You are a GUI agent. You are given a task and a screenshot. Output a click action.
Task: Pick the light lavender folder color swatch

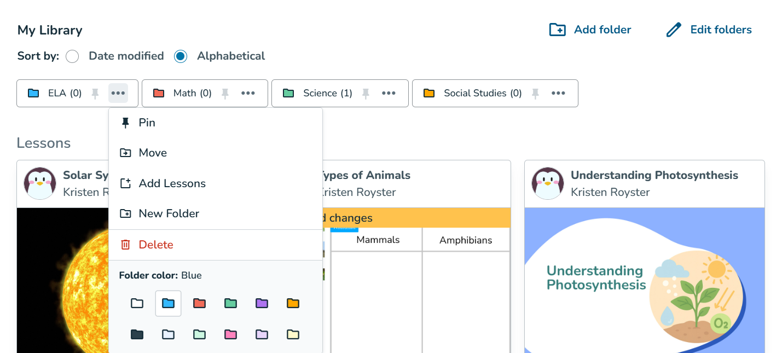point(262,334)
